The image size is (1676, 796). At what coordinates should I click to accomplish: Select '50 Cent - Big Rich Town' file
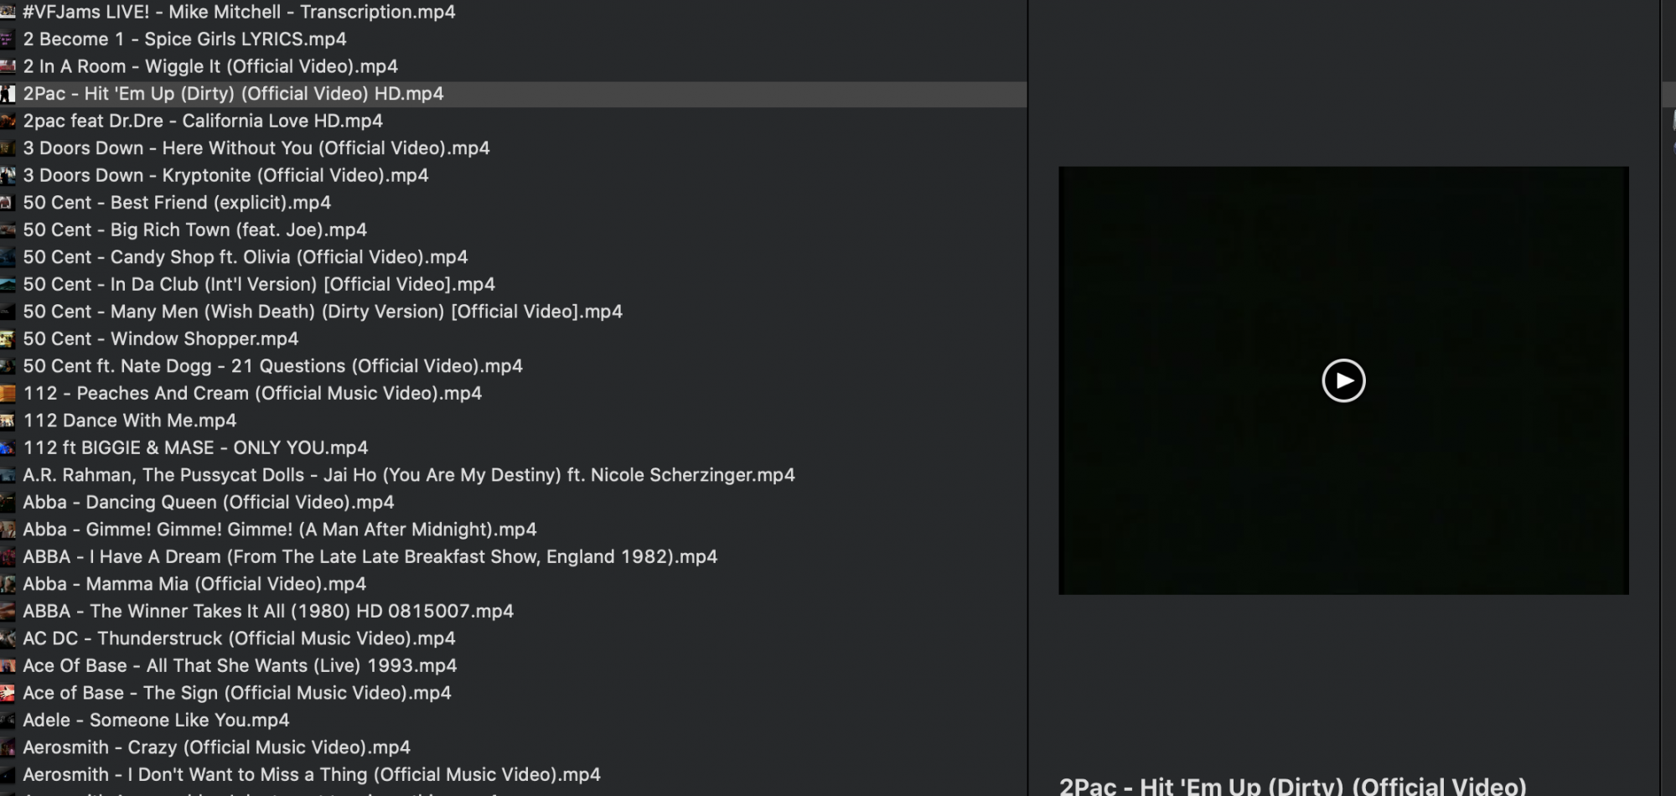pyautogui.click(x=194, y=230)
